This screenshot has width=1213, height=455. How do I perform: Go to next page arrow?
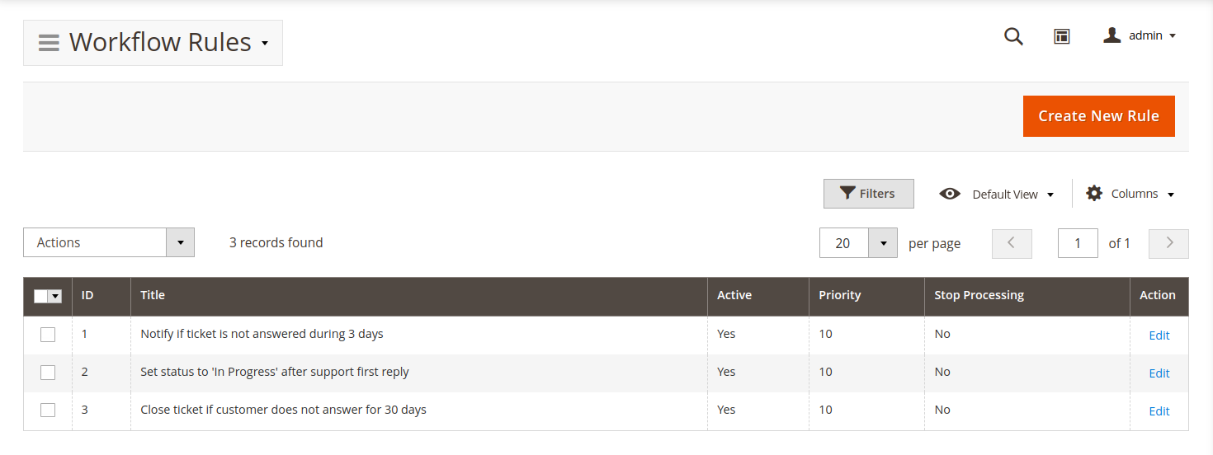click(1168, 243)
